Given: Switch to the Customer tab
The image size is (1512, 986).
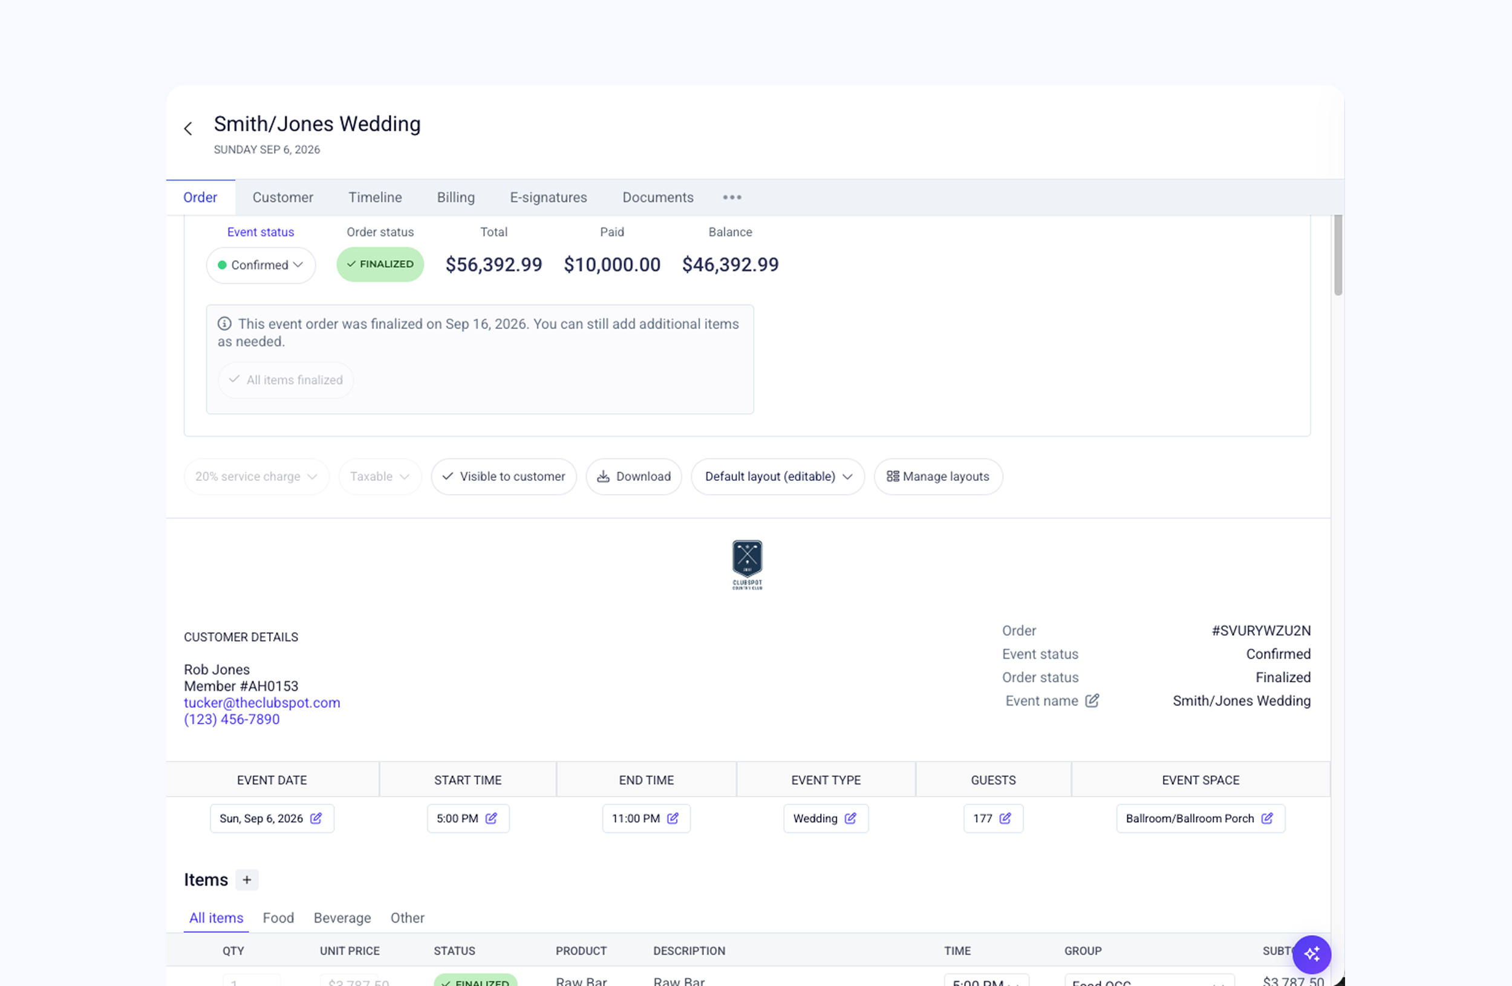Looking at the screenshot, I should coord(282,198).
